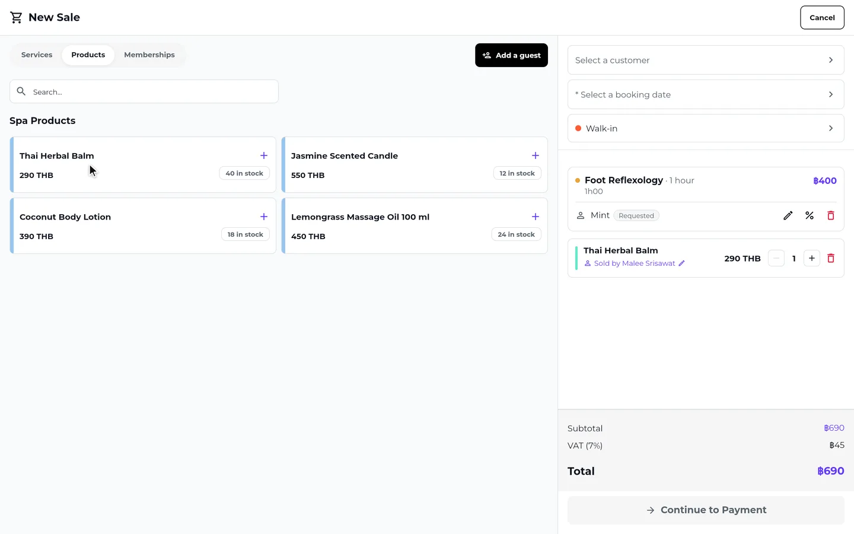Edit Foot Reflexology with pencil icon

coord(788,215)
